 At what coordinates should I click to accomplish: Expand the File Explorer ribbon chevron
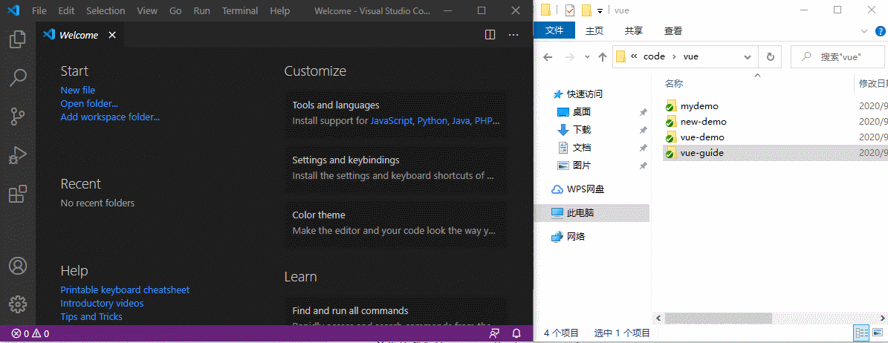(864, 31)
